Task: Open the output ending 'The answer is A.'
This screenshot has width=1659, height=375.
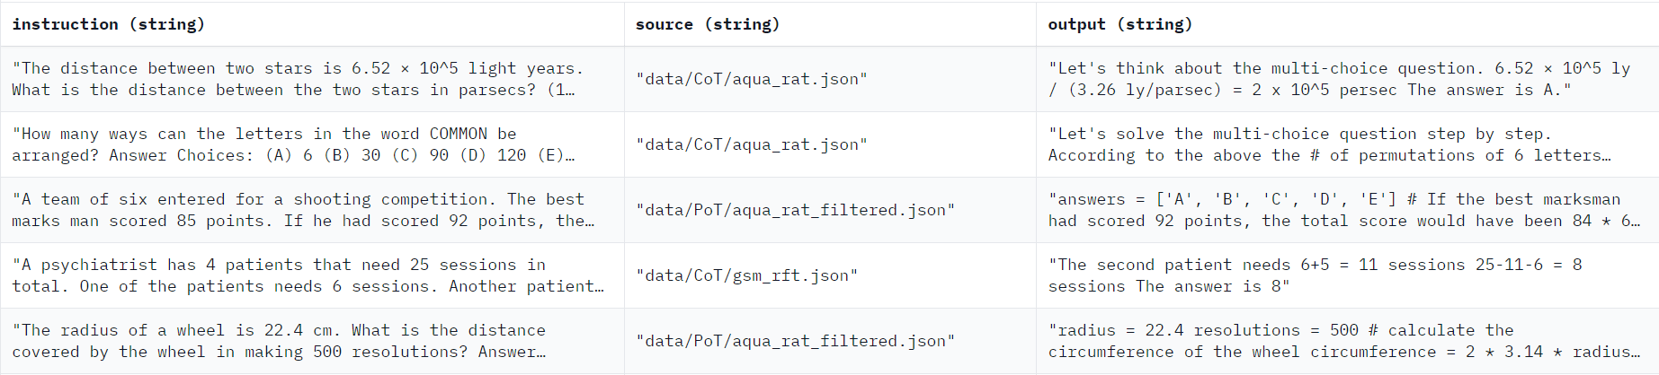Action: [x=1339, y=79]
